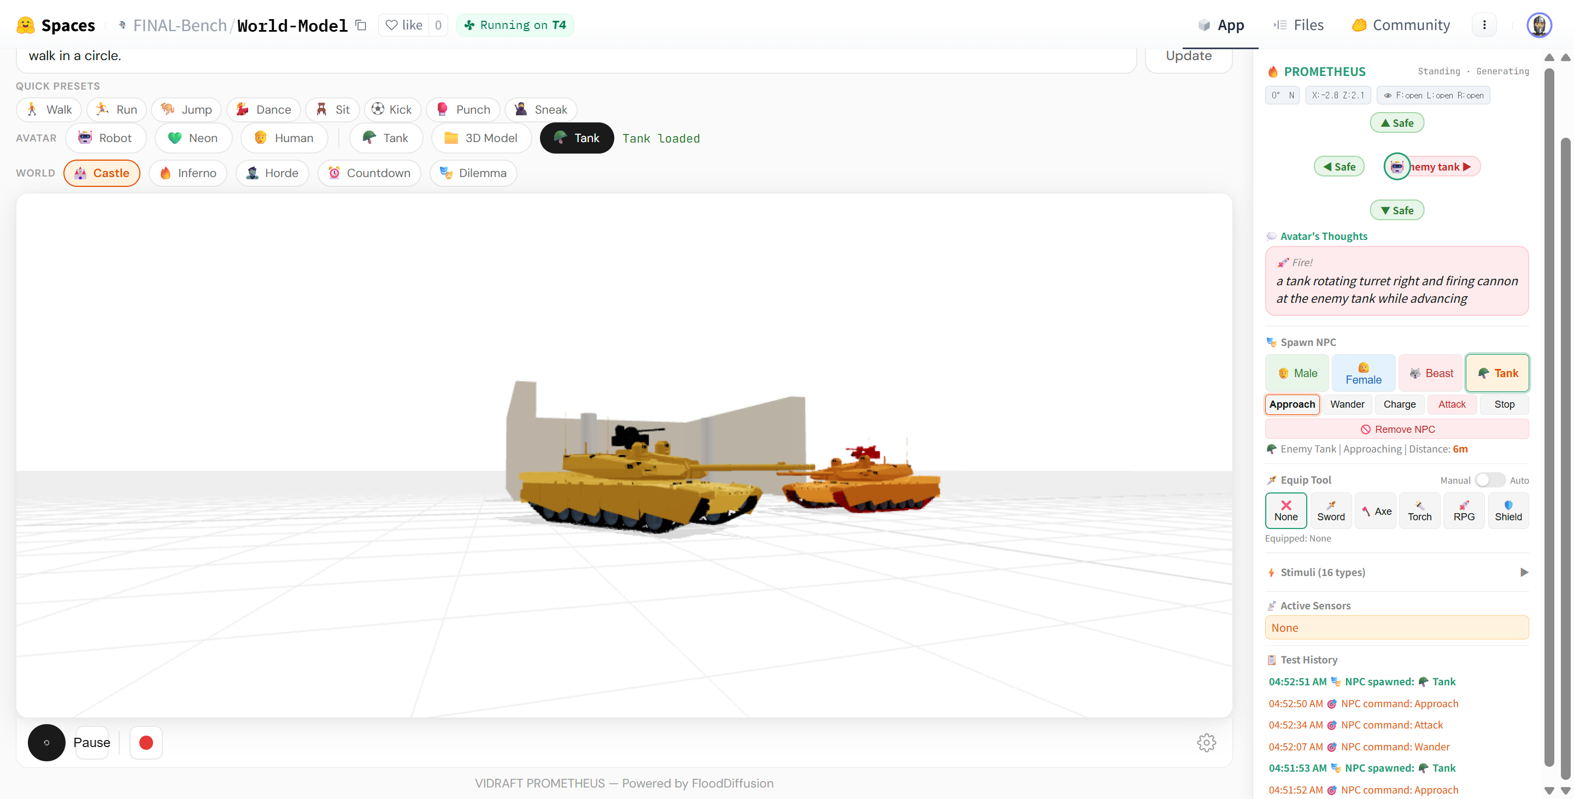Image resolution: width=1574 pixels, height=799 pixels.
Task: Equip the Torch tool
Action: 1419,510
